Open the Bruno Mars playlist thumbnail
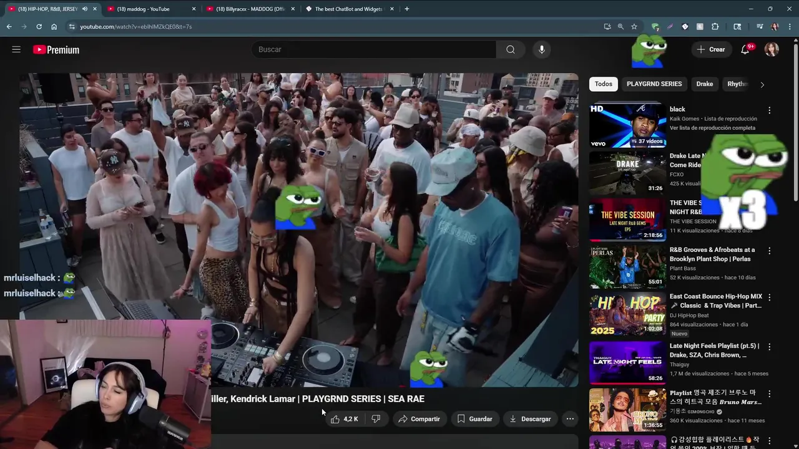 tap(627, 410)
